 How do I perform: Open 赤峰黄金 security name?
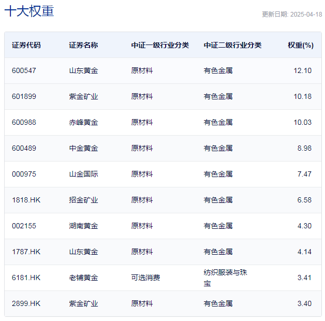coord(83,122)
